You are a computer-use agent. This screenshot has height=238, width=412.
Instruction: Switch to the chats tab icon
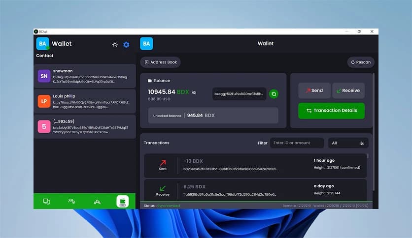[46, 201]
